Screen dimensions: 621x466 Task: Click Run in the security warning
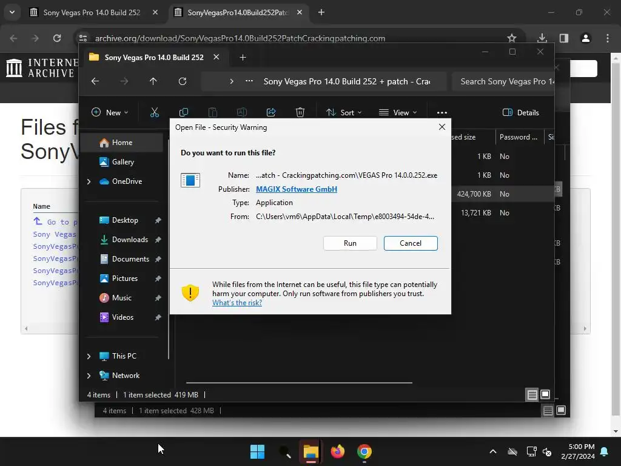point(350,243)
